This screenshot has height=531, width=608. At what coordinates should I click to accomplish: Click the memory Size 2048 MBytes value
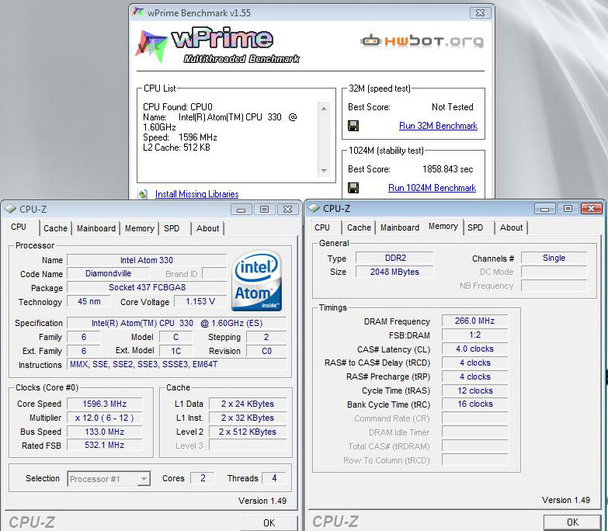[x=395, y=272]
